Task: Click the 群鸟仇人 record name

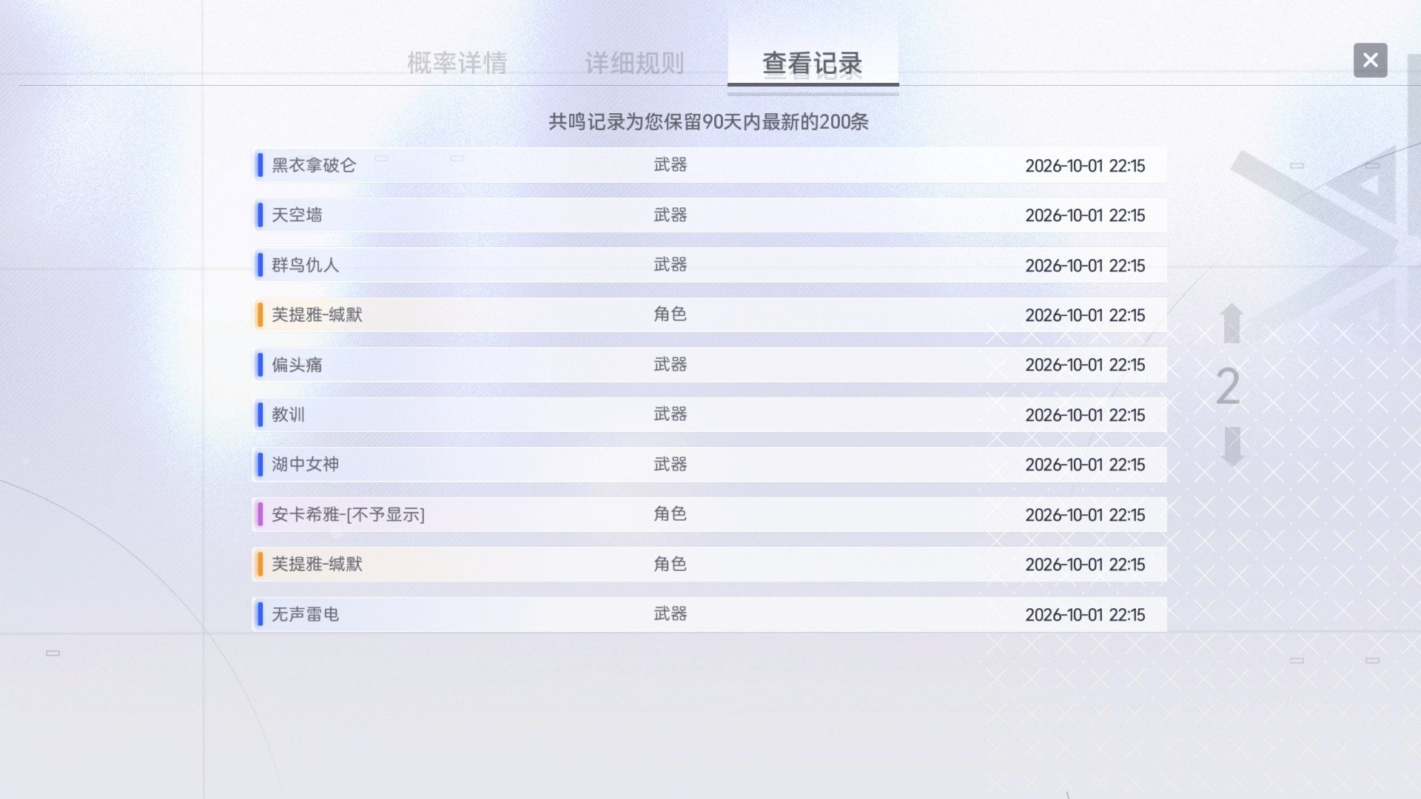Action: (305, 265)
